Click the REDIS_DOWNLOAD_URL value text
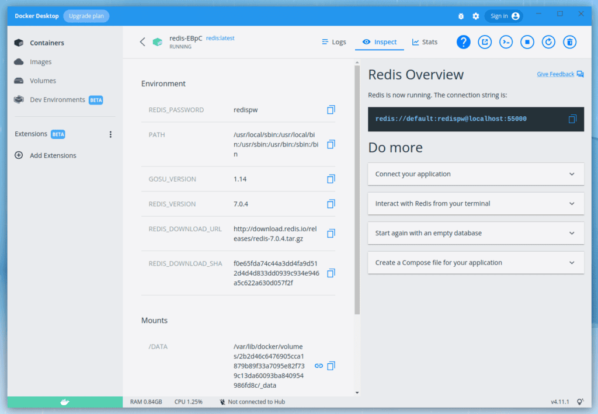598x414 pixels. (275, 234)
